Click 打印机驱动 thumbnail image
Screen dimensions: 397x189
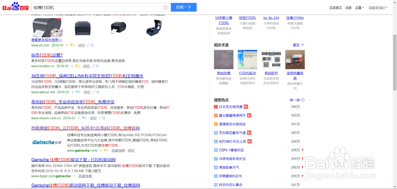point(247,59)
